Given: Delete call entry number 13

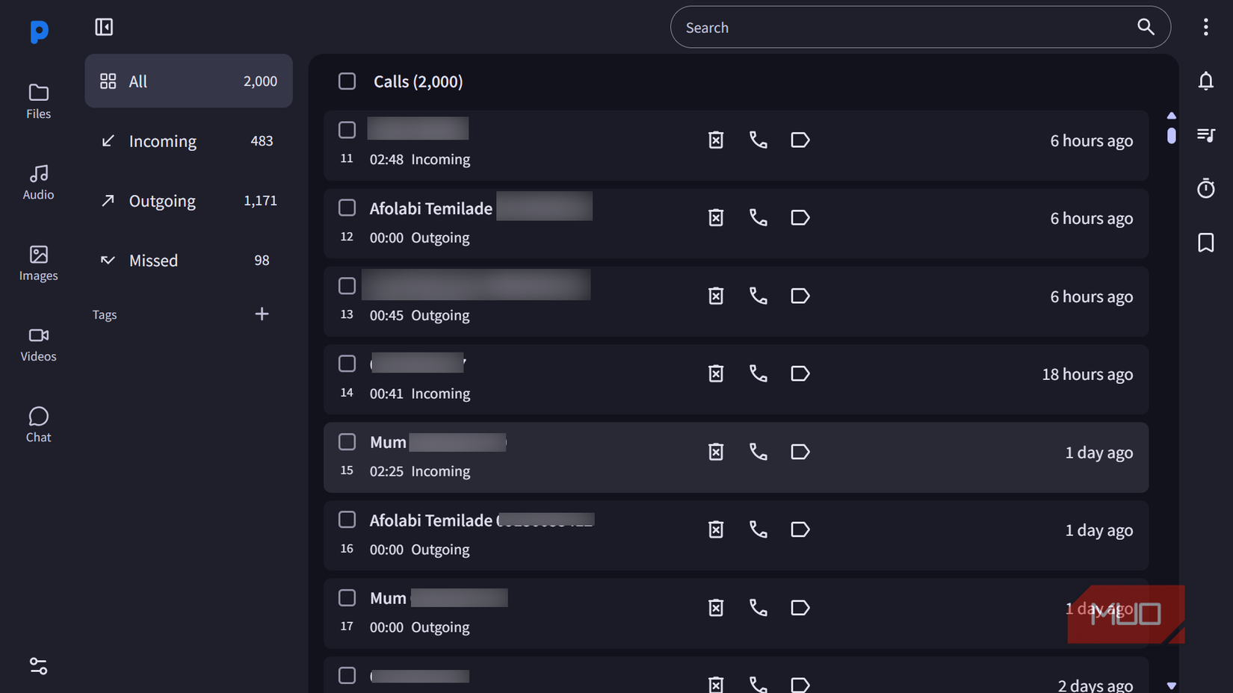Looking at the screenshot, I should coord(716,296).
